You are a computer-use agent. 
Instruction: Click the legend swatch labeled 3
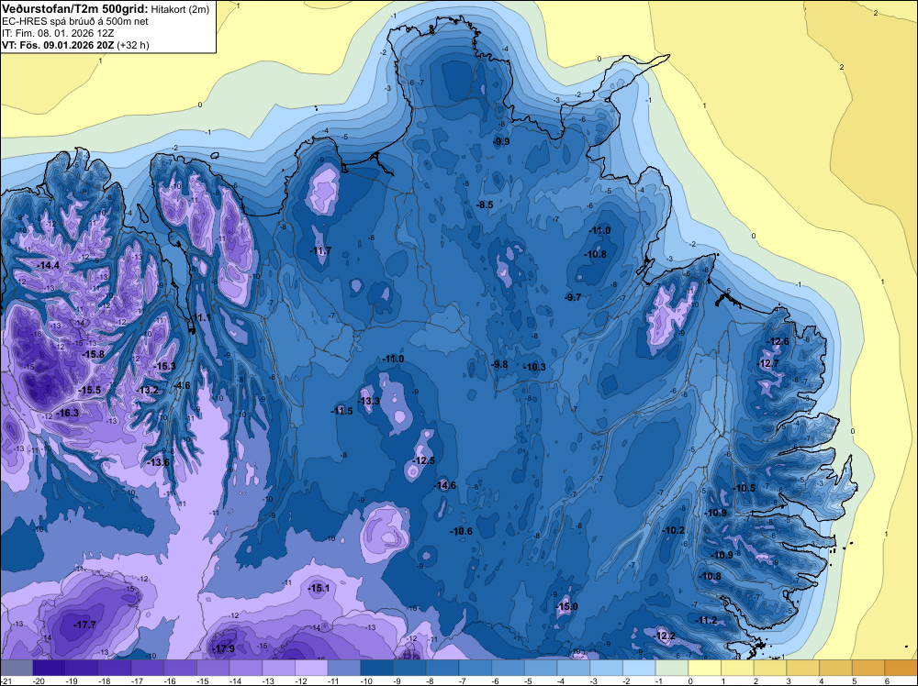tap(803, 668)
